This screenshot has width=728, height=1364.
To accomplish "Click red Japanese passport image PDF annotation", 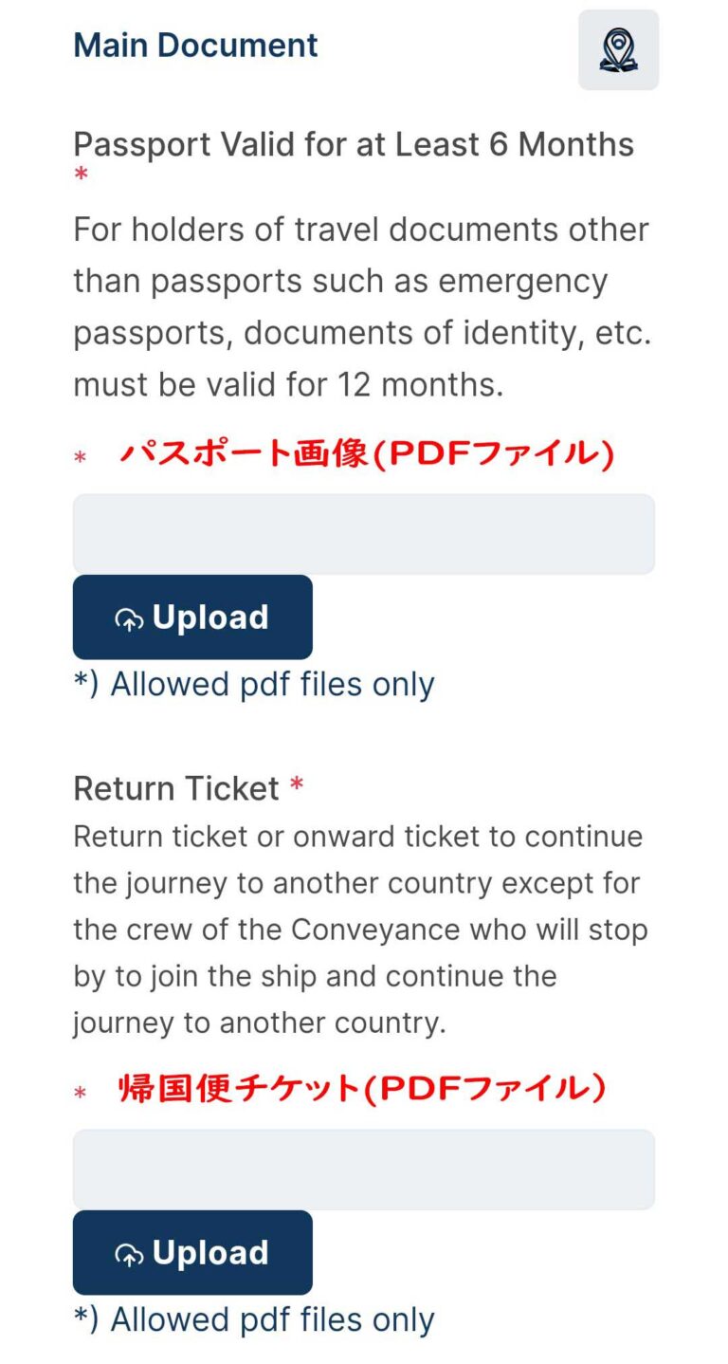I will (x=366, y=454).
